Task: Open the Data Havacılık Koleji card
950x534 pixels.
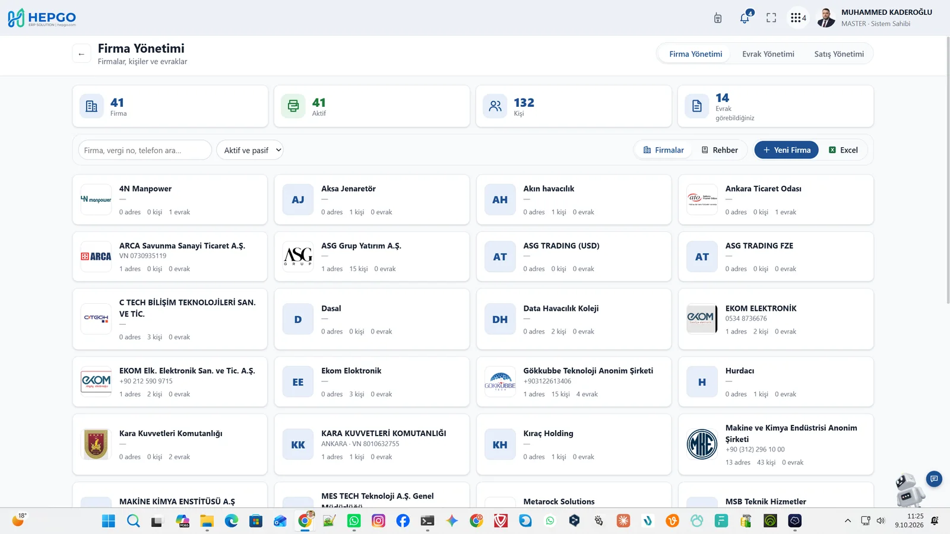Action: (x=574, y=319)
